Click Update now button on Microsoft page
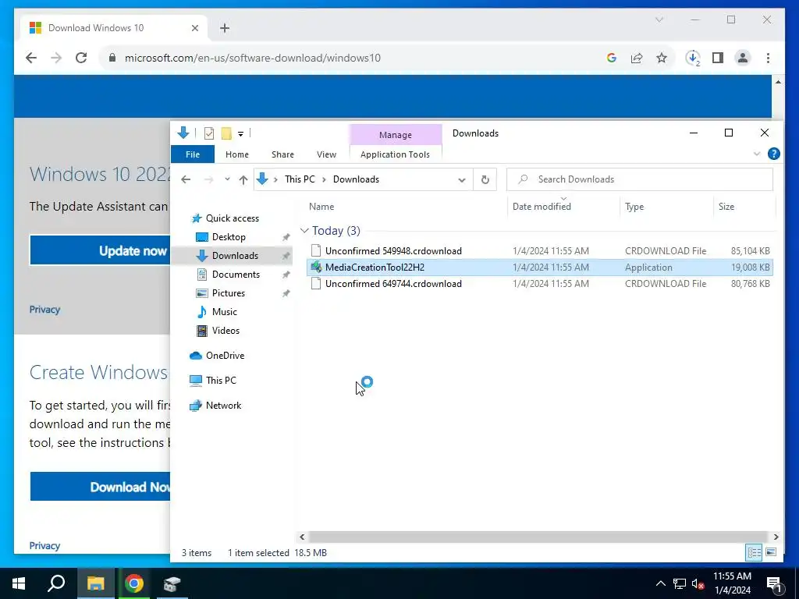This screenshot has height=599, width=799. [101, 250]
